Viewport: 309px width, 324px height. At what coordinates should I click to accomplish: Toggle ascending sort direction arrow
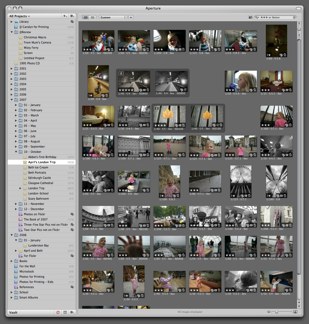(x=131, y=17)
